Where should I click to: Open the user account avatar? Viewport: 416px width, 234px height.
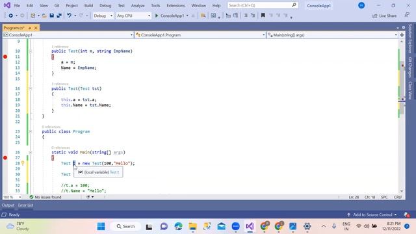[x=361, y=5]
